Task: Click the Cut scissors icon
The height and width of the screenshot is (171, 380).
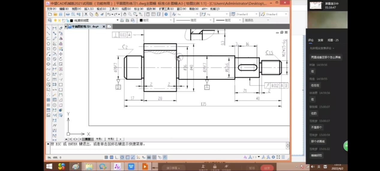Action: pyautogui.click(x=86, y=14)
